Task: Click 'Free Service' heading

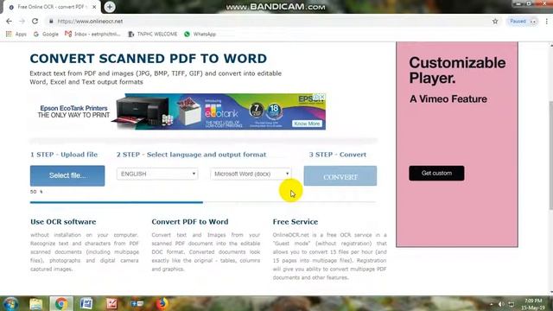Action: point(296,222)
